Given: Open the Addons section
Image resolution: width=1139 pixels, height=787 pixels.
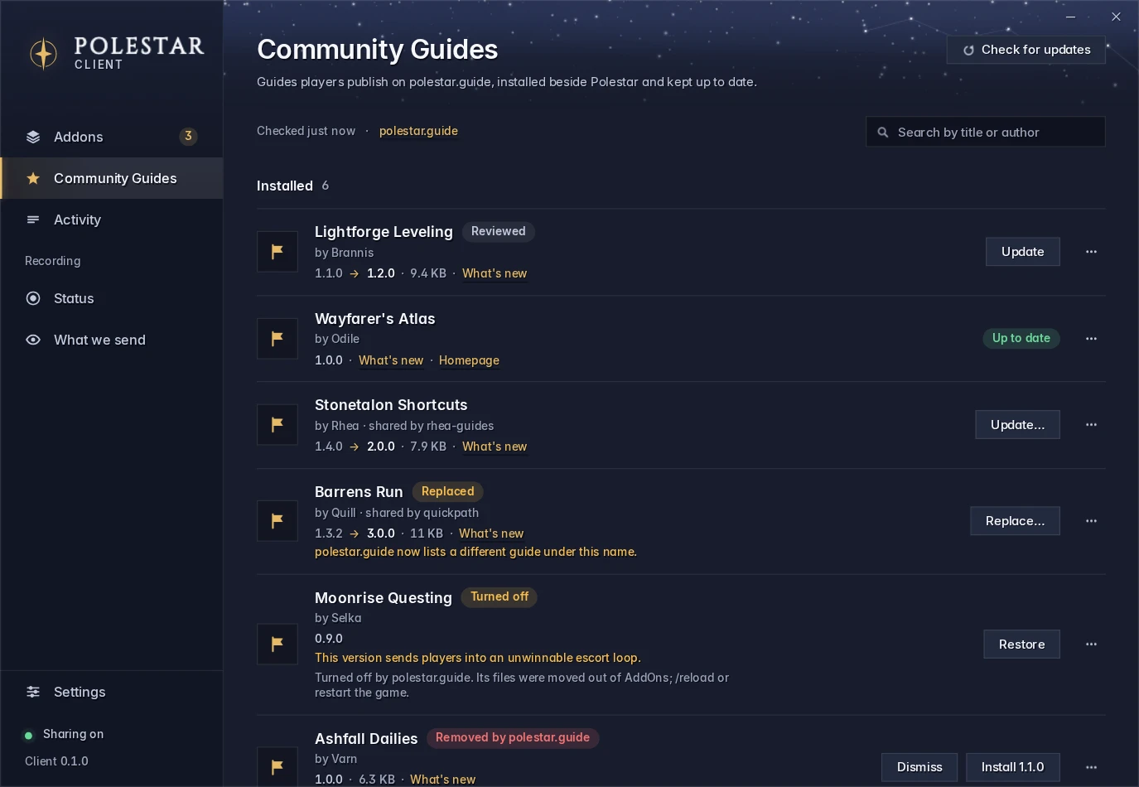Looking at the screenshot, I should click(x=112, y=137).
